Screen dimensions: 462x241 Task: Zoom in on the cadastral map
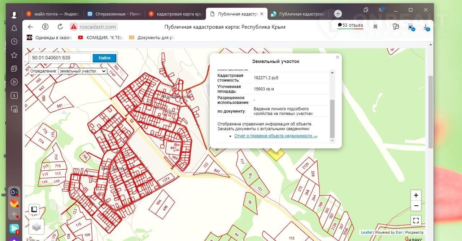pyautogui.click(x=416, y=195)
